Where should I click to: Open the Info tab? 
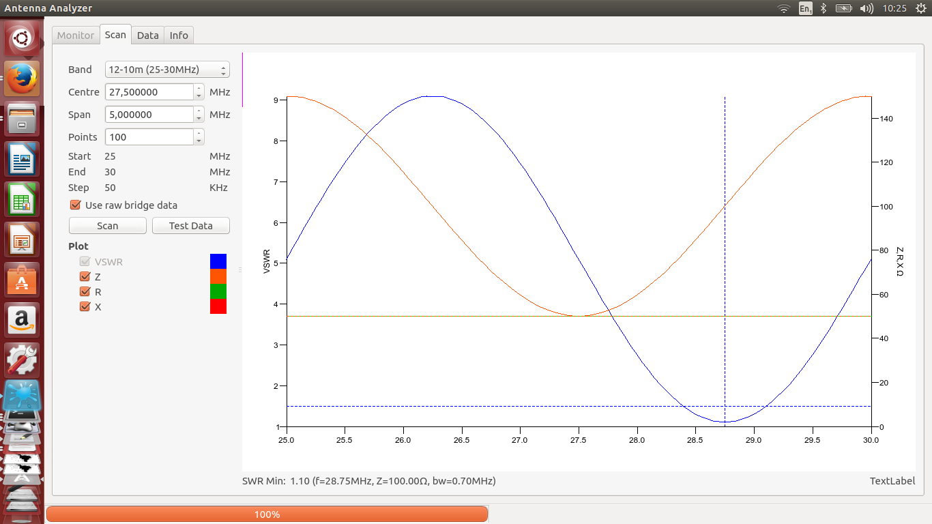pyautogui.click(x=179, y=35)
